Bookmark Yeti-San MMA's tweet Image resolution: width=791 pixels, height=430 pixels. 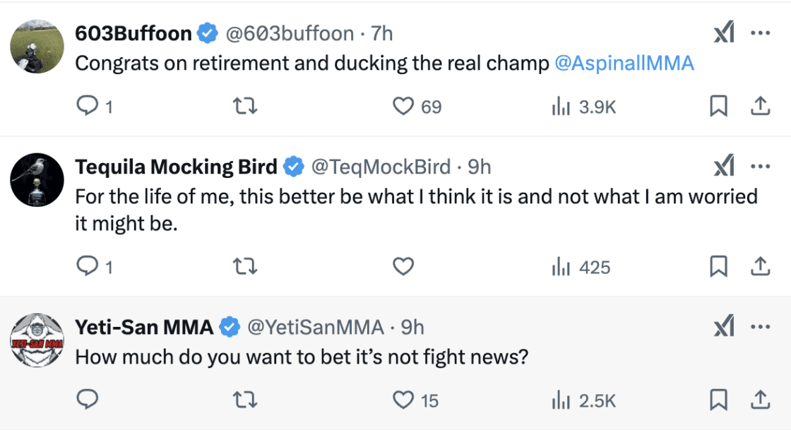[x=719, y=400]
